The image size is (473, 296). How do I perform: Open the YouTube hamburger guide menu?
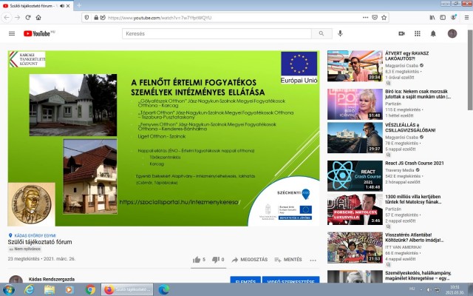[12, 33]
